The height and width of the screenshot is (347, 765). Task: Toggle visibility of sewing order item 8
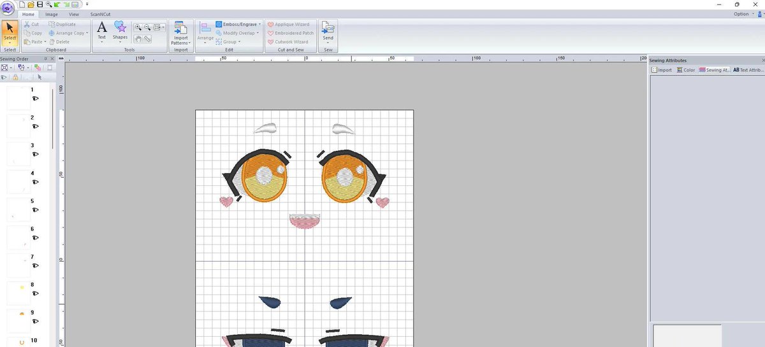click(x=36, y=294)
